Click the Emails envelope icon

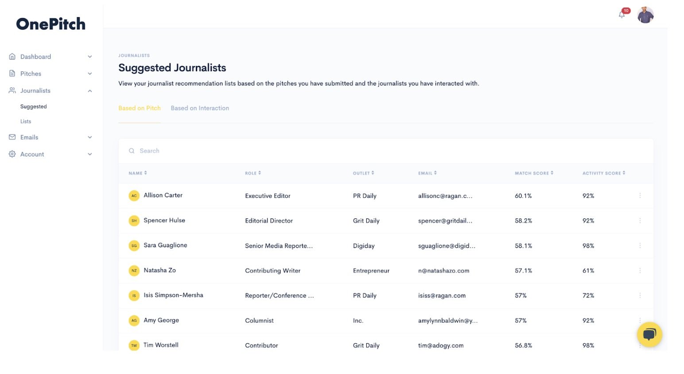[12, 137]
